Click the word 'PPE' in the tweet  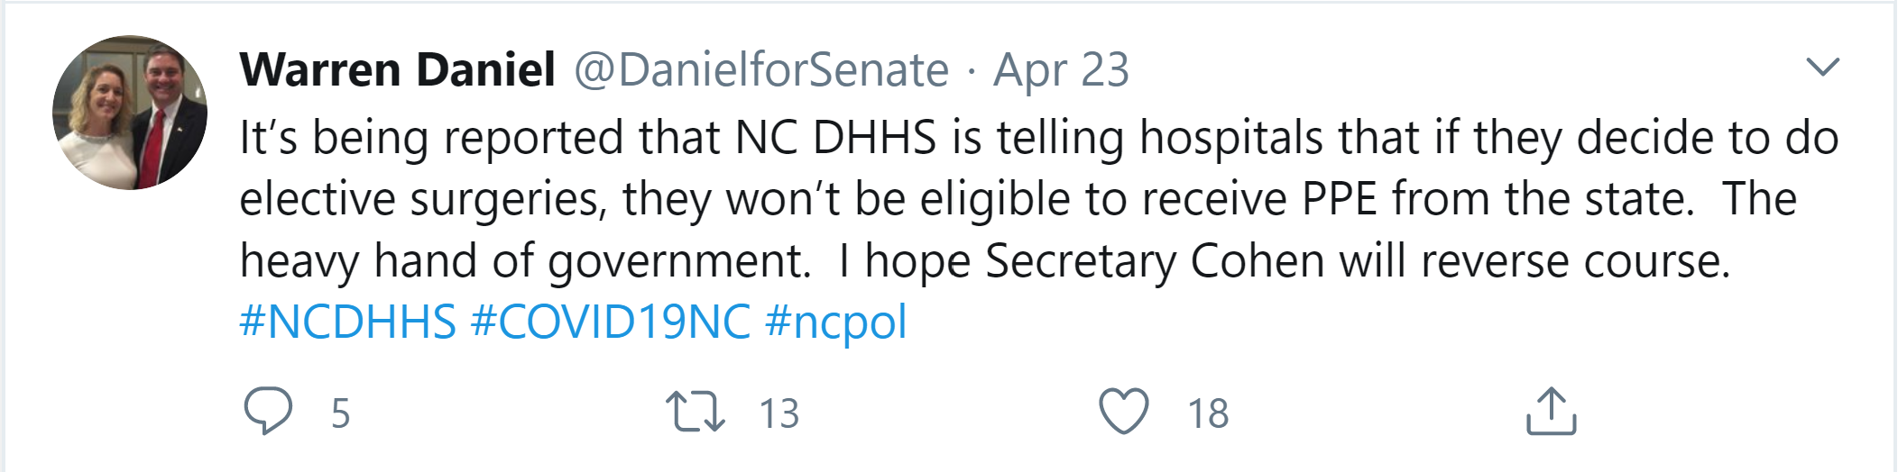[1340, 200]
